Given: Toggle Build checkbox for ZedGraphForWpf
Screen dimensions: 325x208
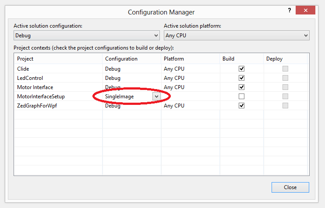Looking at the screenshot, I should click(x=241, y=106).
